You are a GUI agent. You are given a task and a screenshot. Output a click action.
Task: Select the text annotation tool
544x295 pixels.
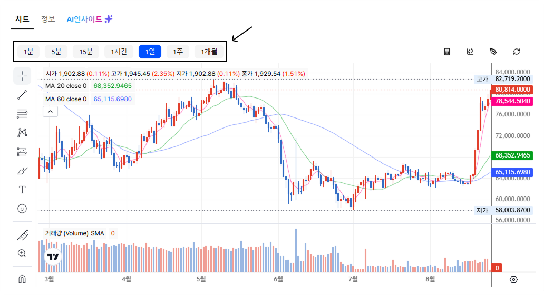(22, 190)
